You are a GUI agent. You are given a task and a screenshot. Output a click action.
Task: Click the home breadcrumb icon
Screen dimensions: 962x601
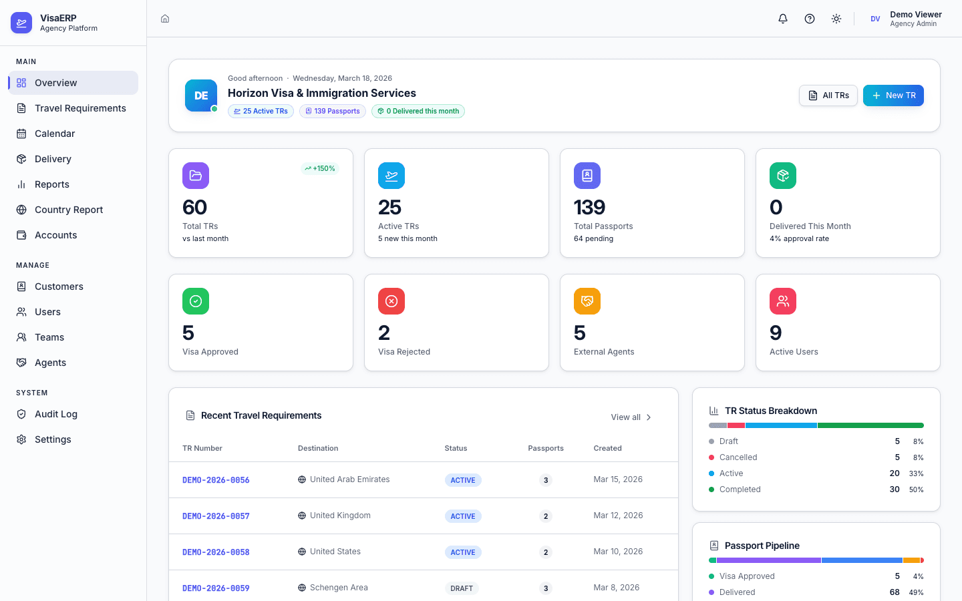164,19
